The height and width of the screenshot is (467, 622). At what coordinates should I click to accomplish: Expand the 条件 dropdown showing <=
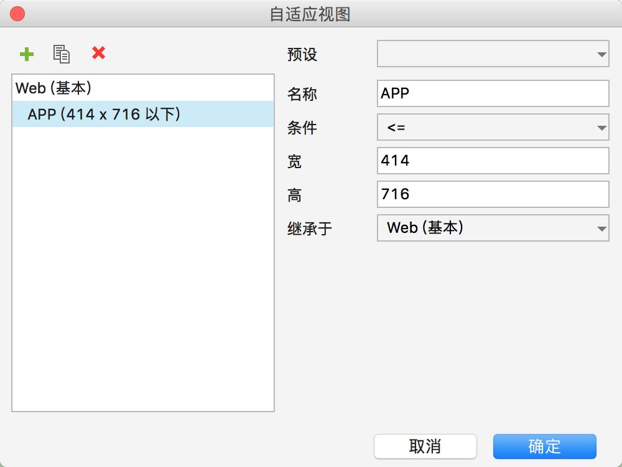tap(493, 128)
